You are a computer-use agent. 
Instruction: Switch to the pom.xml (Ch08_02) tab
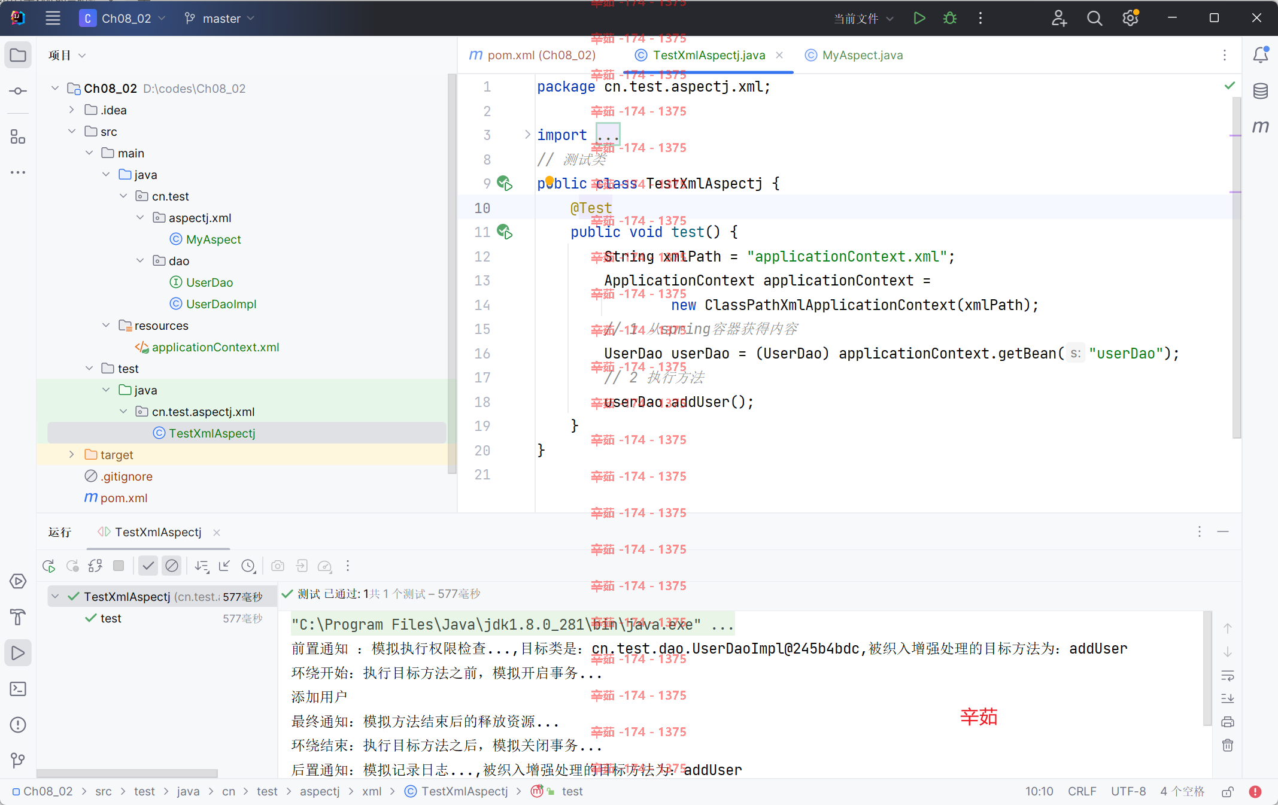(x=533, y=55)
